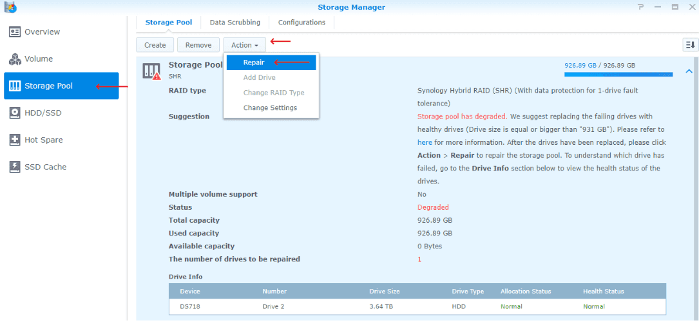Open Overview in the sidebar
This screenshot has width=699, height=325.
click(61, 32)
